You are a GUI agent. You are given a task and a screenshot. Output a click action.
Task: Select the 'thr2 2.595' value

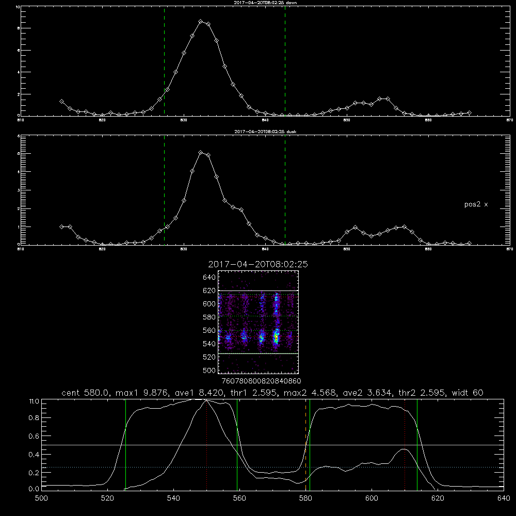tap(422, 393)
